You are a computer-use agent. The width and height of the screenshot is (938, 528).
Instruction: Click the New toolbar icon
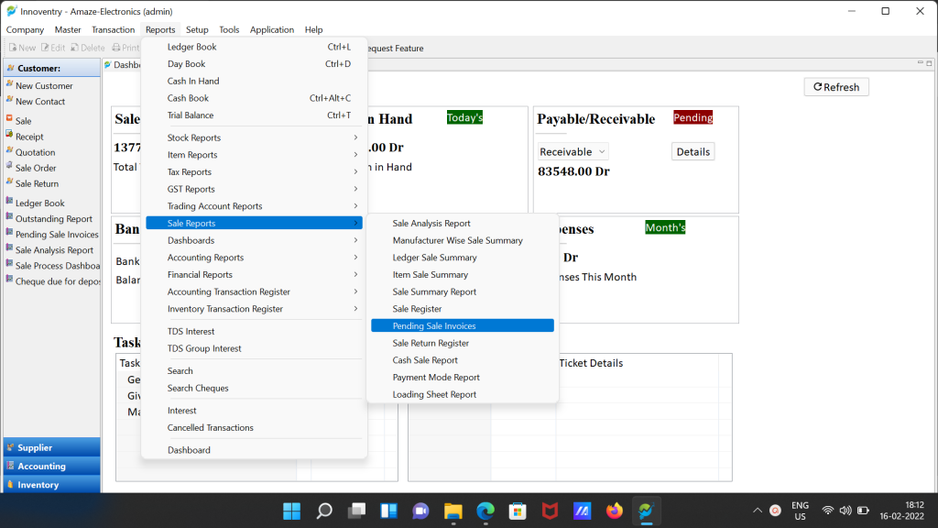[x=22, y=48]
